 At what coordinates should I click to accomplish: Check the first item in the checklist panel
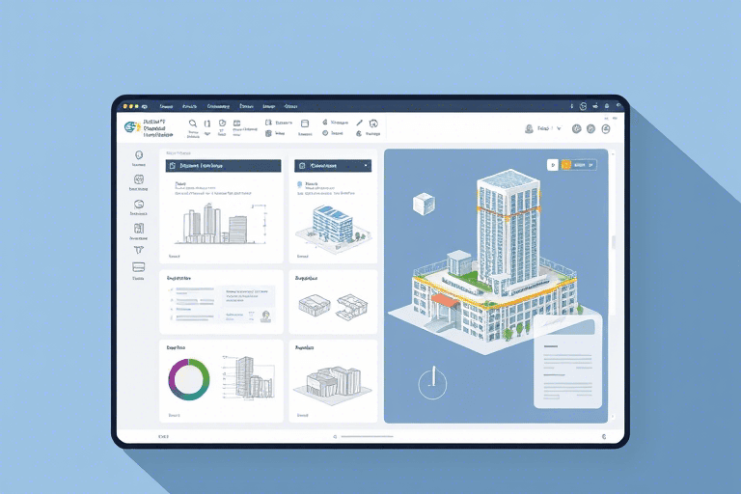(173, 290)
